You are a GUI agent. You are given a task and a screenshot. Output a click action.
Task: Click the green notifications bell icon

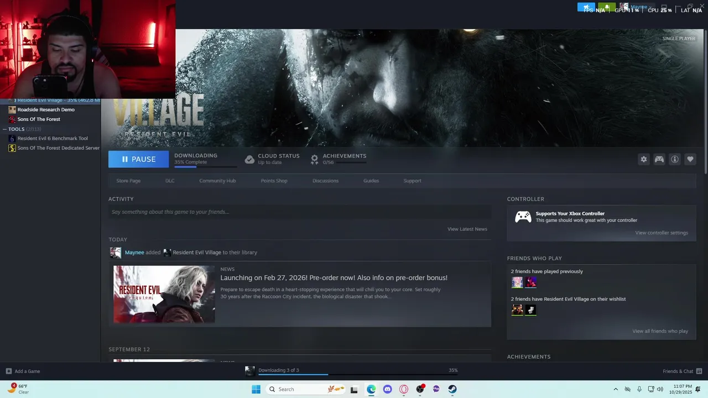click(x=607, y=7)
